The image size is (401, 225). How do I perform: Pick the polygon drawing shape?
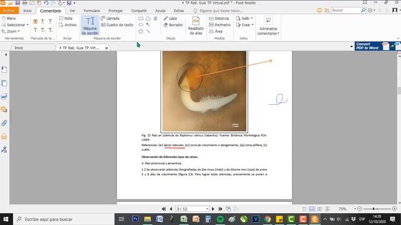[141, 31]
